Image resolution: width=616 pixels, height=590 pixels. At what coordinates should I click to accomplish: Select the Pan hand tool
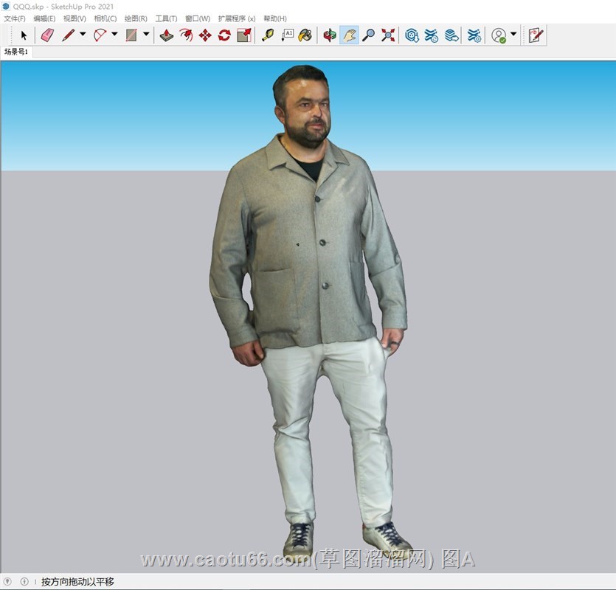click(349, 35)
